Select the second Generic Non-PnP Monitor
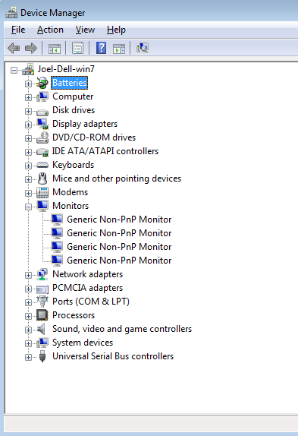 point(119,233)
